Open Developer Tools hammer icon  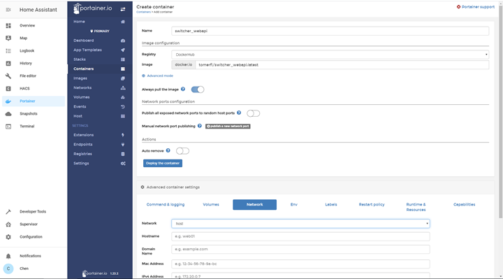tap(8, 212)
